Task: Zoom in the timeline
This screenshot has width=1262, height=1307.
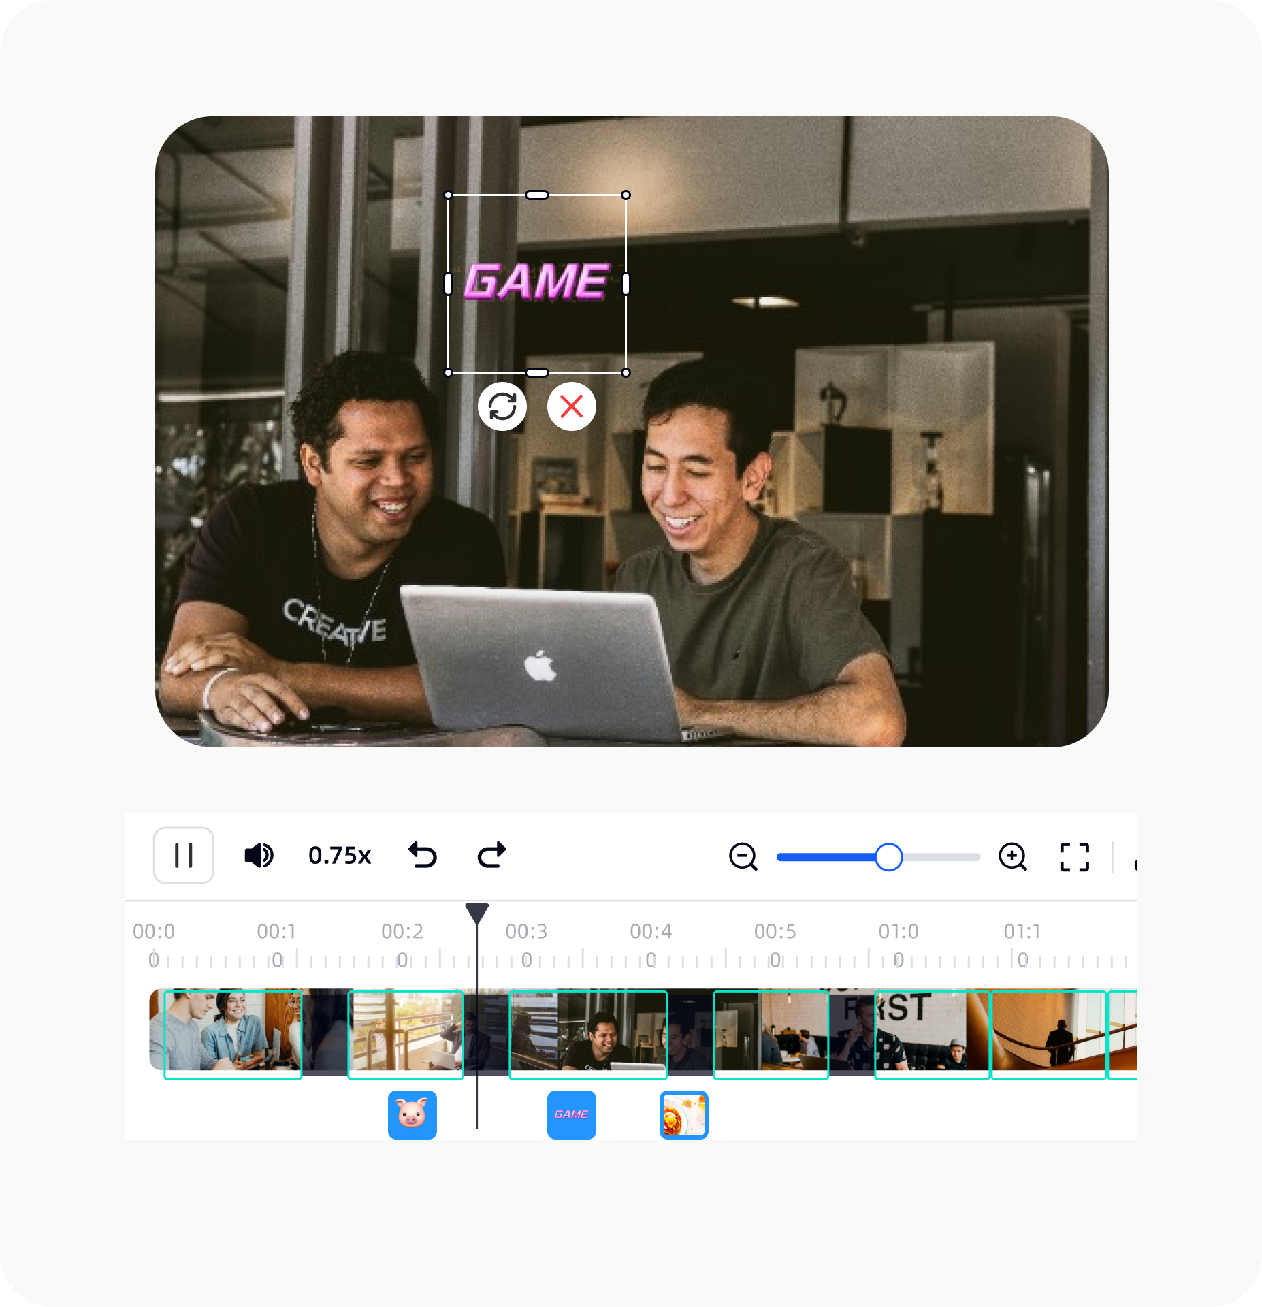Action: 1012,856
